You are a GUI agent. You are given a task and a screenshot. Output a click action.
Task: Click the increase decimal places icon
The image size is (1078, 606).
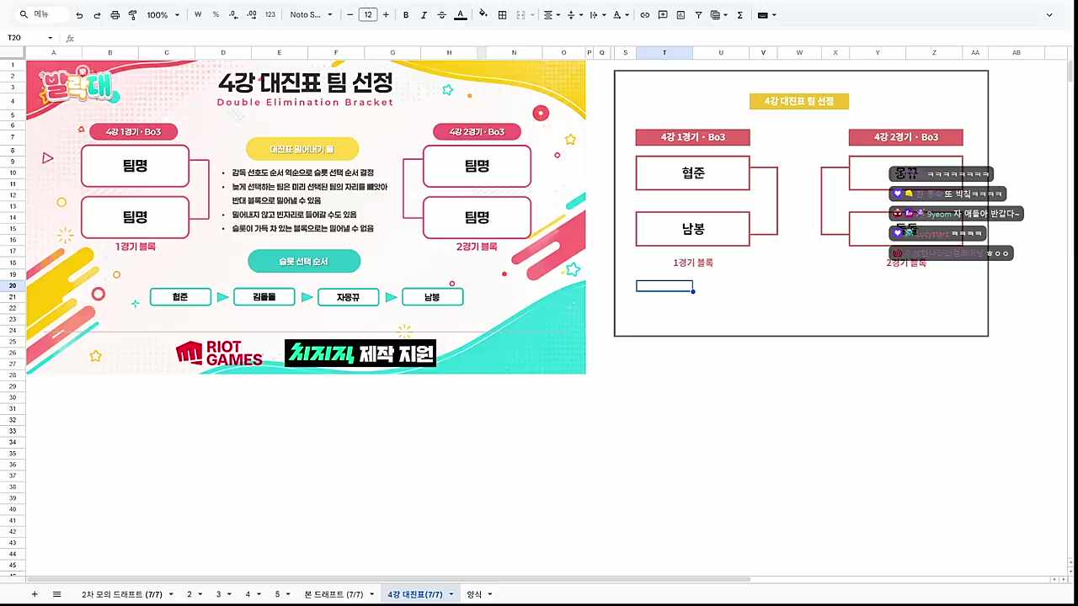pos(252,15)
